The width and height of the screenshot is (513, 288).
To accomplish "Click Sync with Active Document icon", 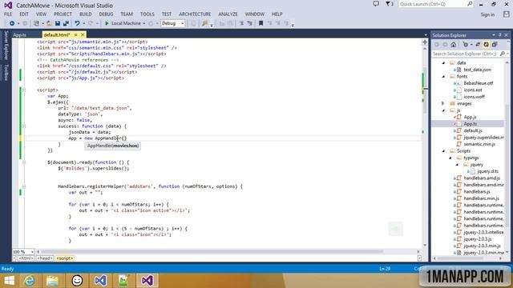I will pyautogui.click(x=478, y=45).
